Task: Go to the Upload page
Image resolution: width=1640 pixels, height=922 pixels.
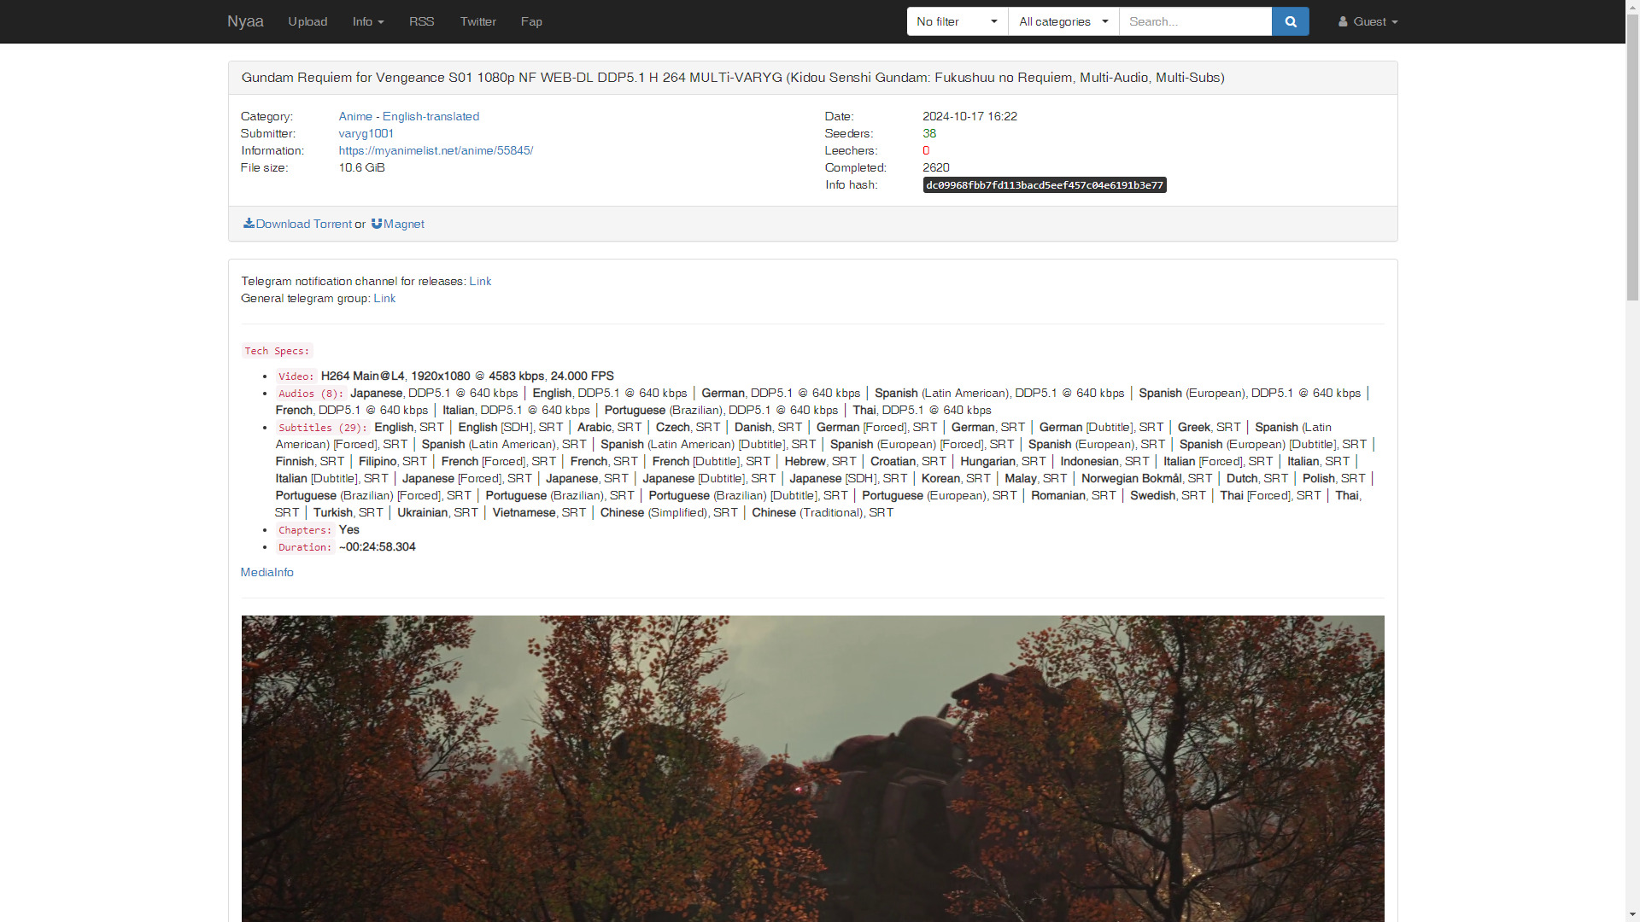Action: [x=307, y=21]
